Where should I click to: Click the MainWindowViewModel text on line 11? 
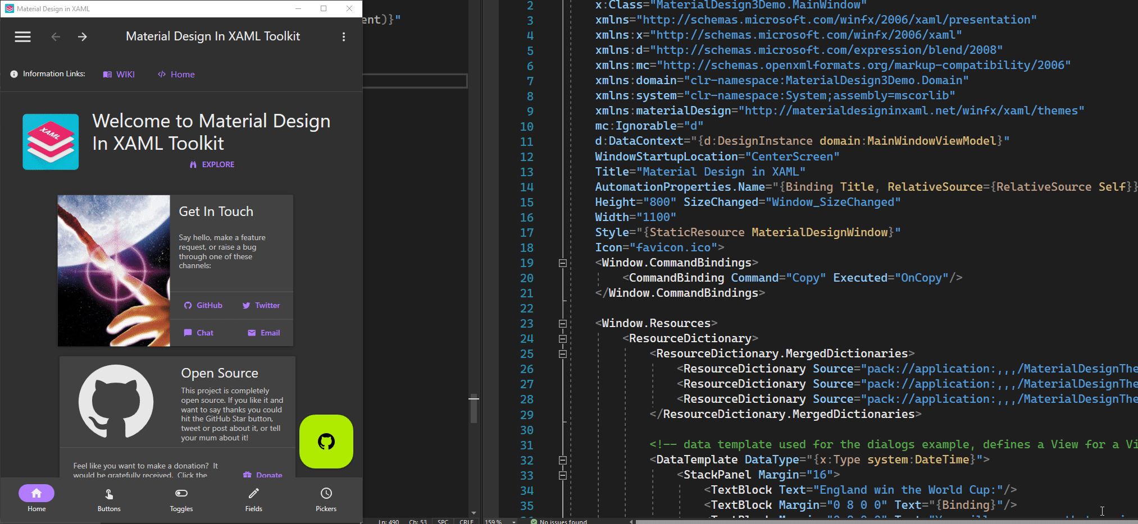932,141
